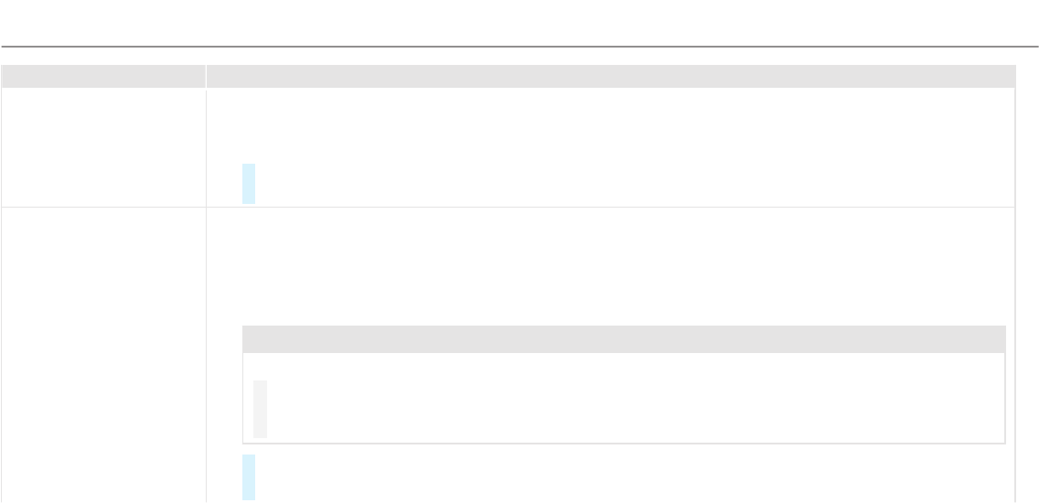The image size is (1039, 503).
Task: Click the blank area above the horizontal rule
Action: coord(519,22)
